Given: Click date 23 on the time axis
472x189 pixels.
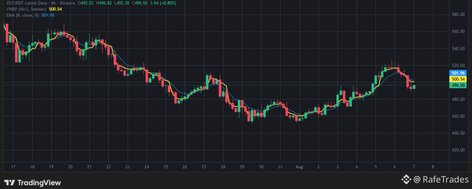Looking at the screenshot, I should pyautogui.click(x=127, y=166).
